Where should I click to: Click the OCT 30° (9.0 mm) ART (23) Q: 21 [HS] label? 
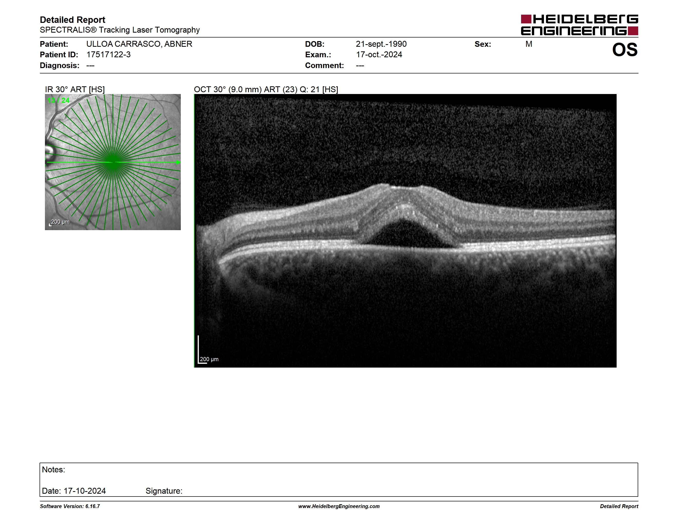266,89
